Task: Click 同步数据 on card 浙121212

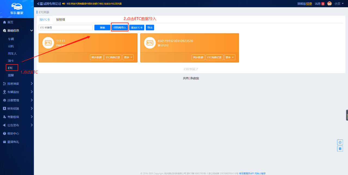Action: click(198, 57)
